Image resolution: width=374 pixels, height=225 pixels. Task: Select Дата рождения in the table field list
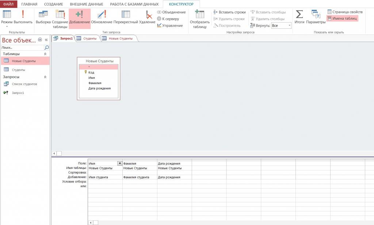pyautogui.click(x=99, y=88)
